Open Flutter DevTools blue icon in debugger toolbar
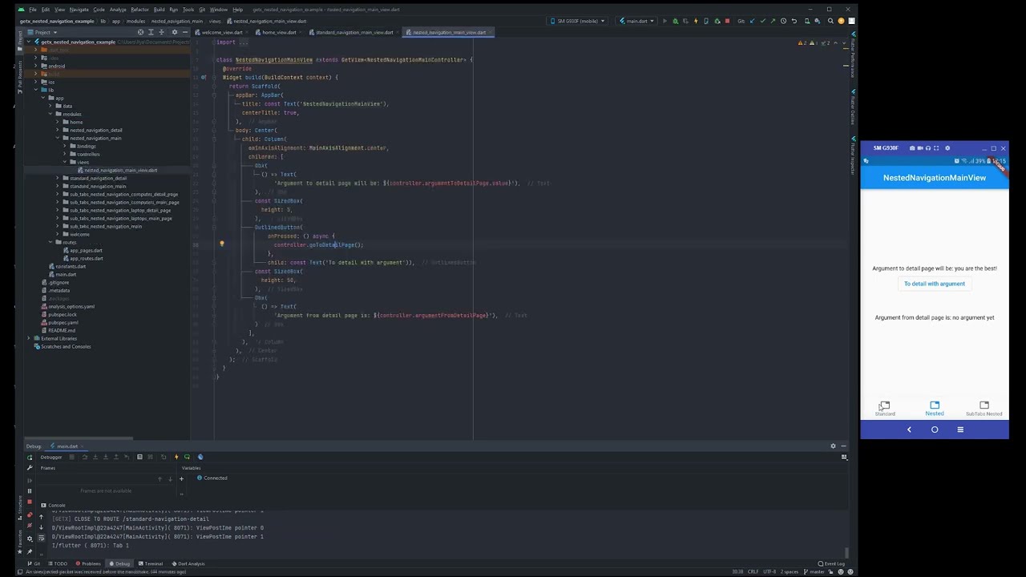The height and width of the screenshot is (577, 1026). (200, 457)
